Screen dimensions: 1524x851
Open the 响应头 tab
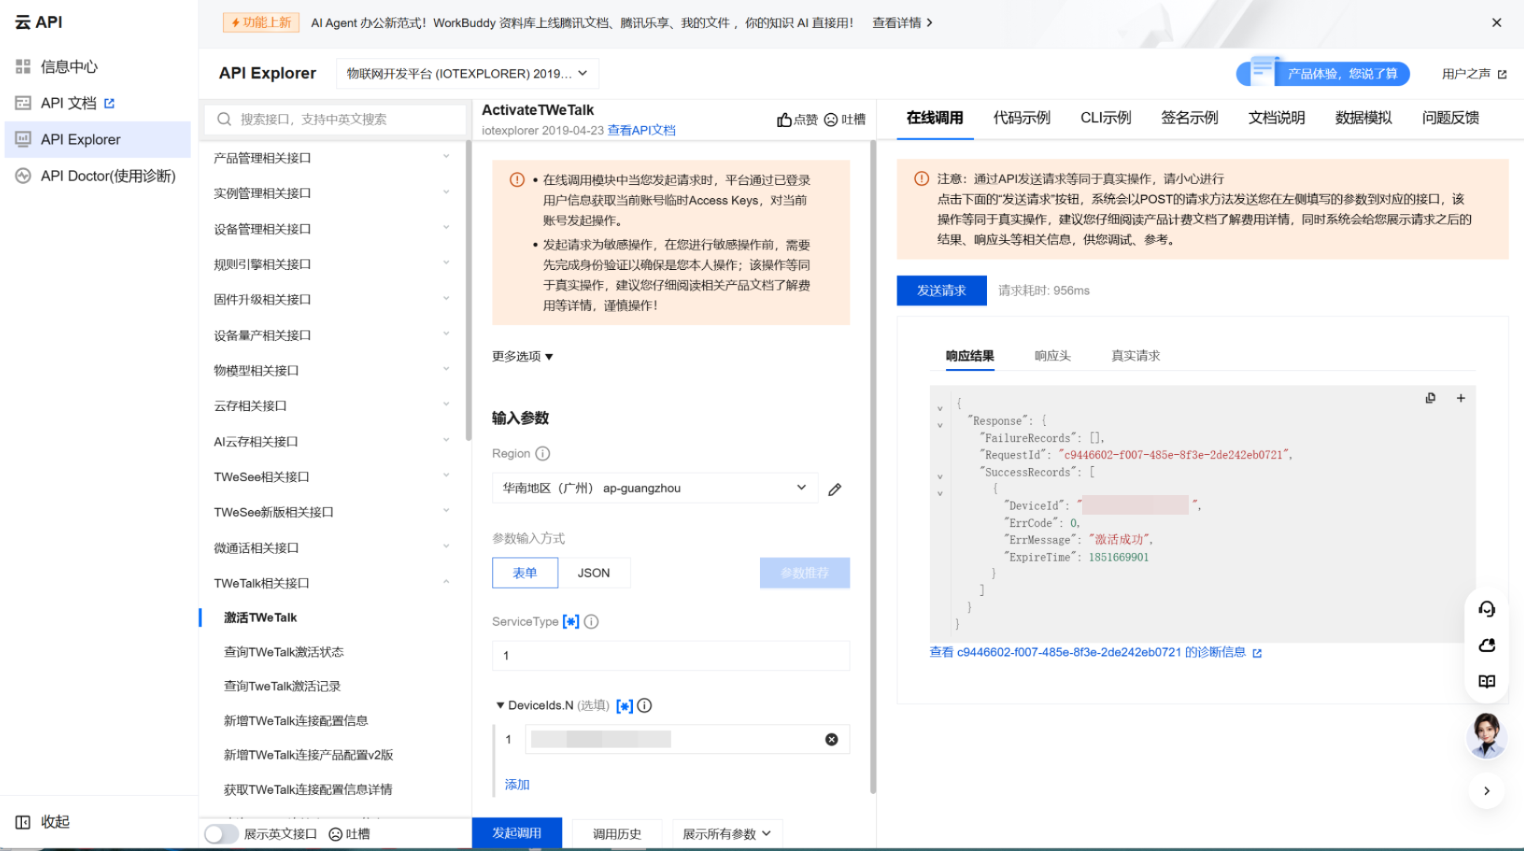click(x=1052, y=355)
